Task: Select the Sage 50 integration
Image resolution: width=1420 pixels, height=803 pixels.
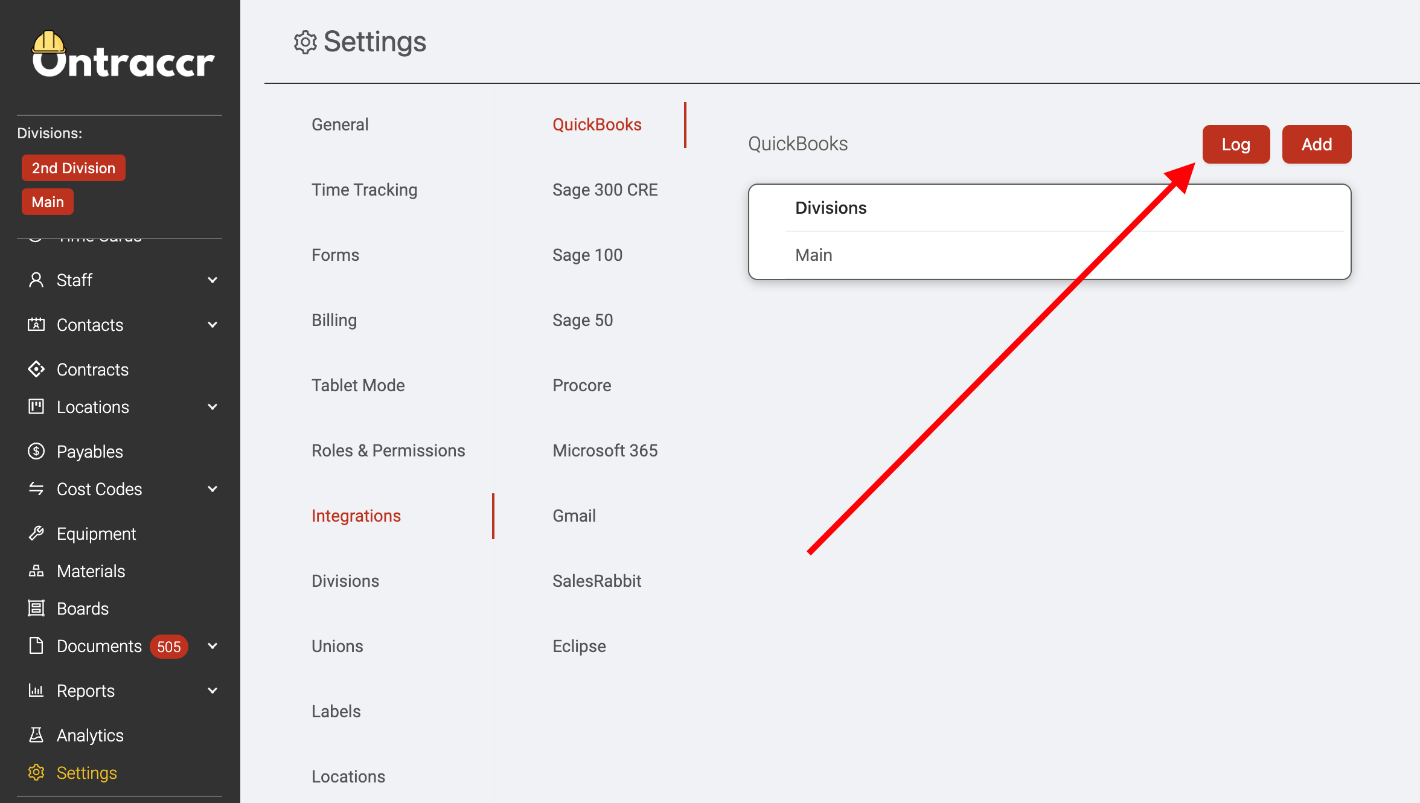Action: [583, 320]
